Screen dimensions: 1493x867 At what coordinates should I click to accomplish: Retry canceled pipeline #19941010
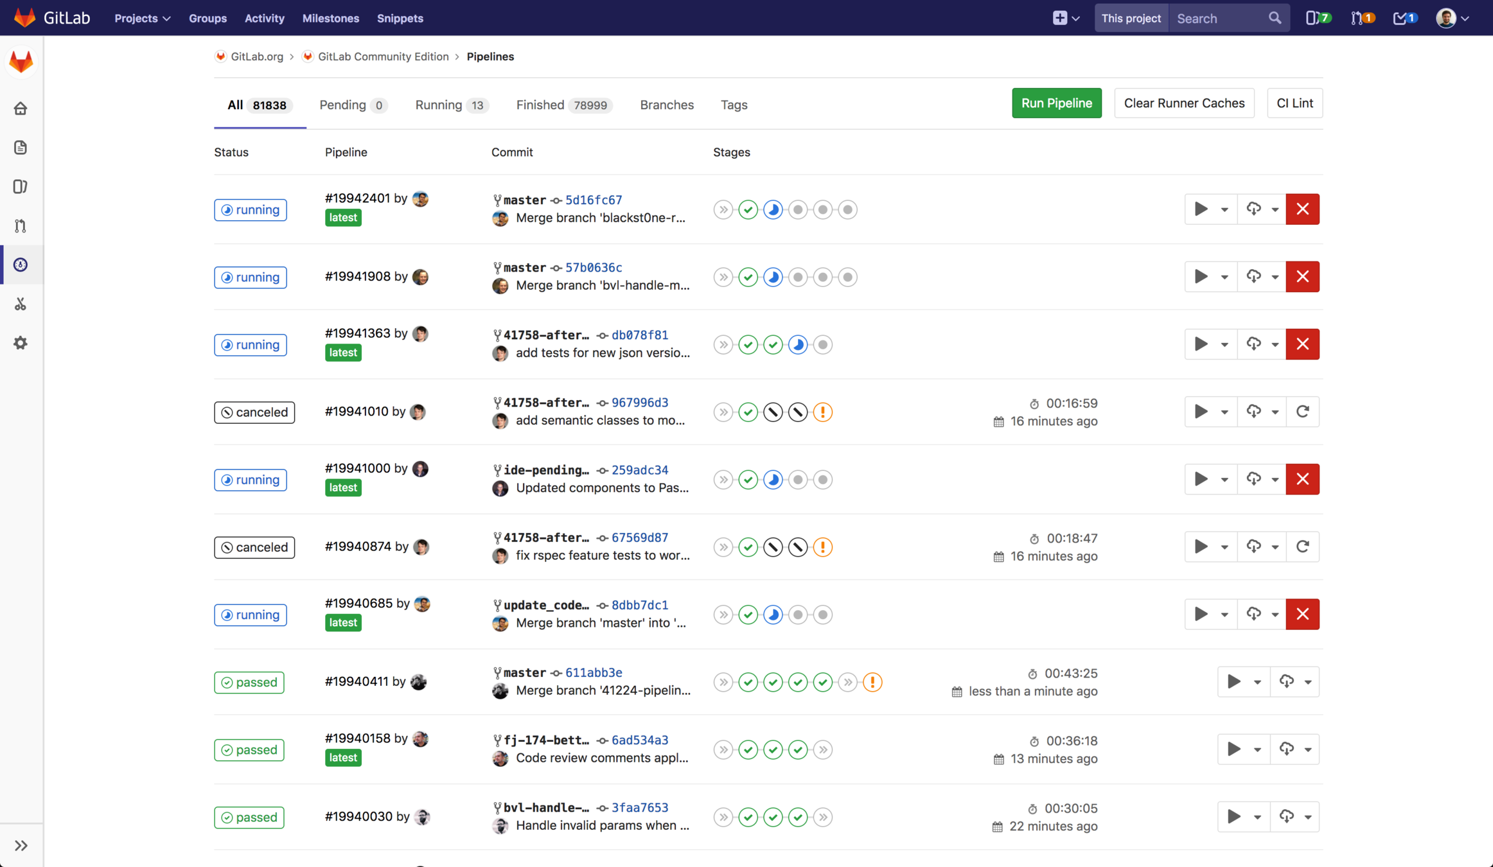tap(1302, 412)
